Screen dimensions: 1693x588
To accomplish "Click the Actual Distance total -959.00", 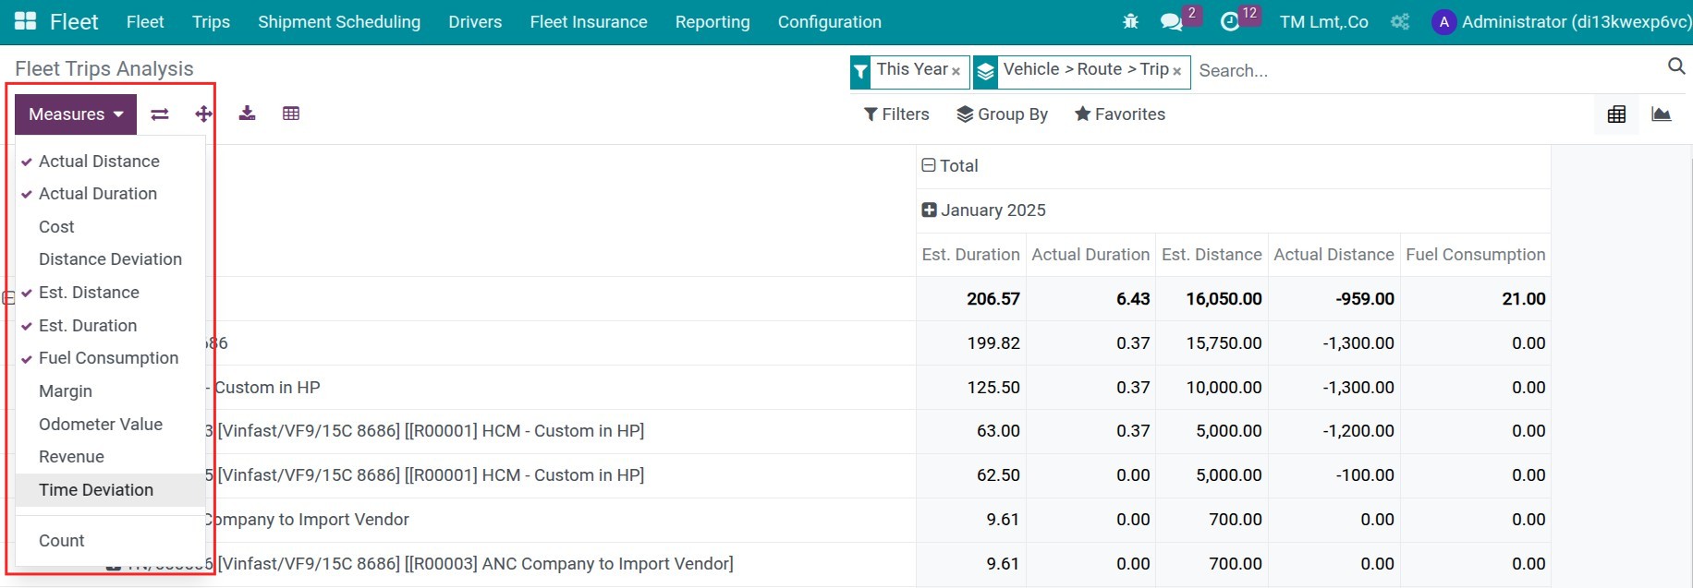I will pos(1334,299).
